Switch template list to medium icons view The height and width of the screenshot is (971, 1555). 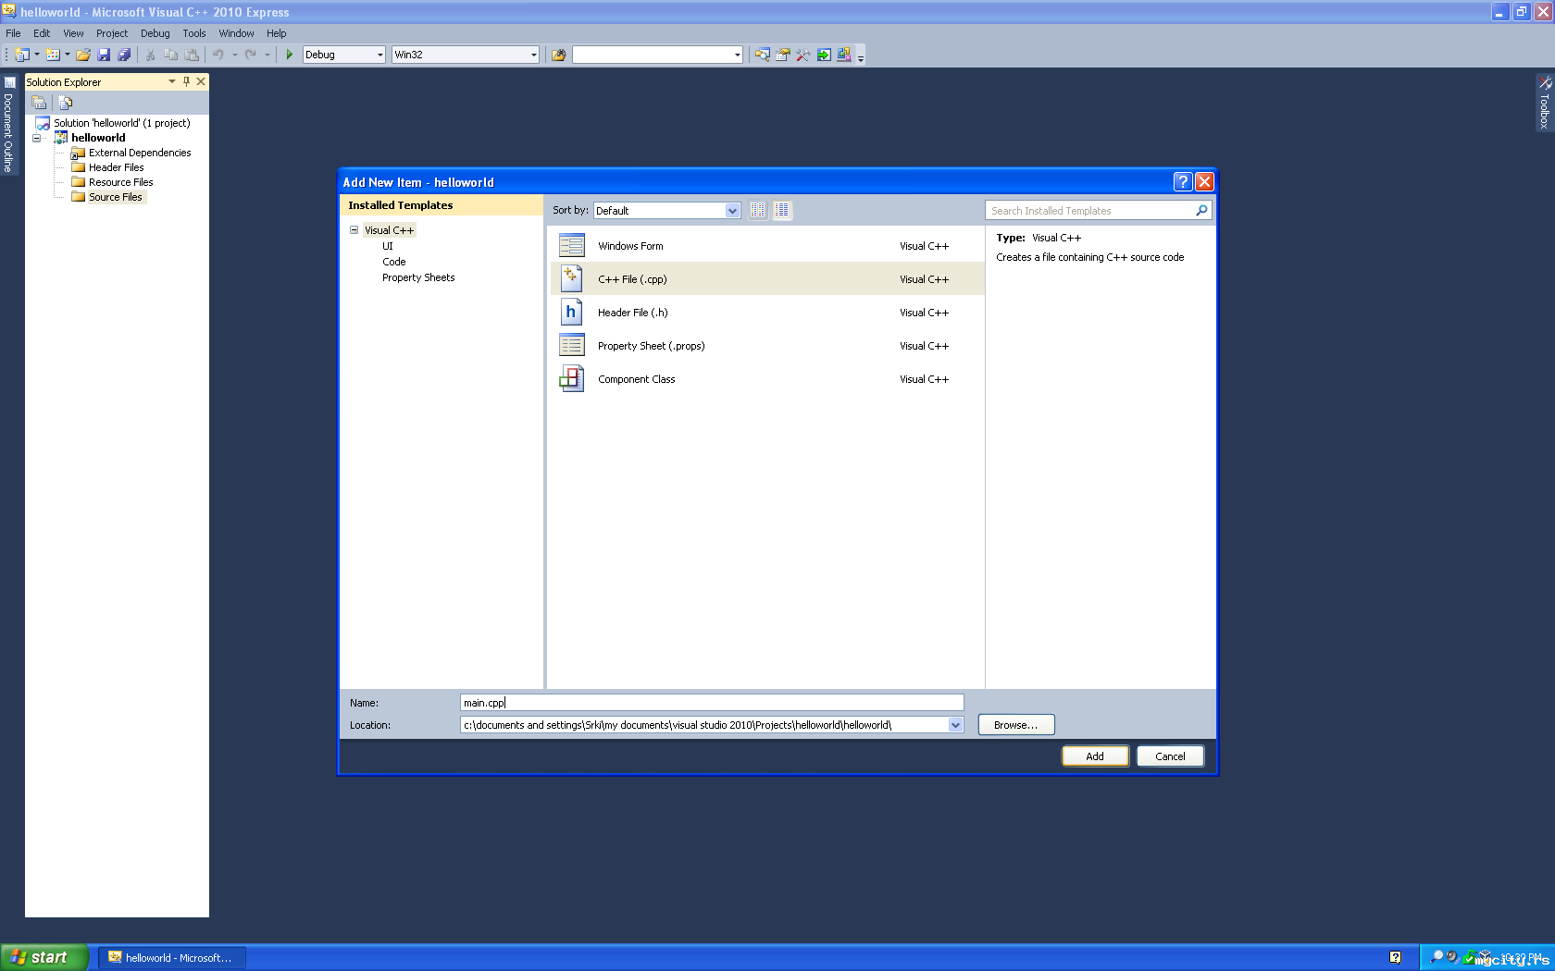pyautogui.click(x=782, y=210)
